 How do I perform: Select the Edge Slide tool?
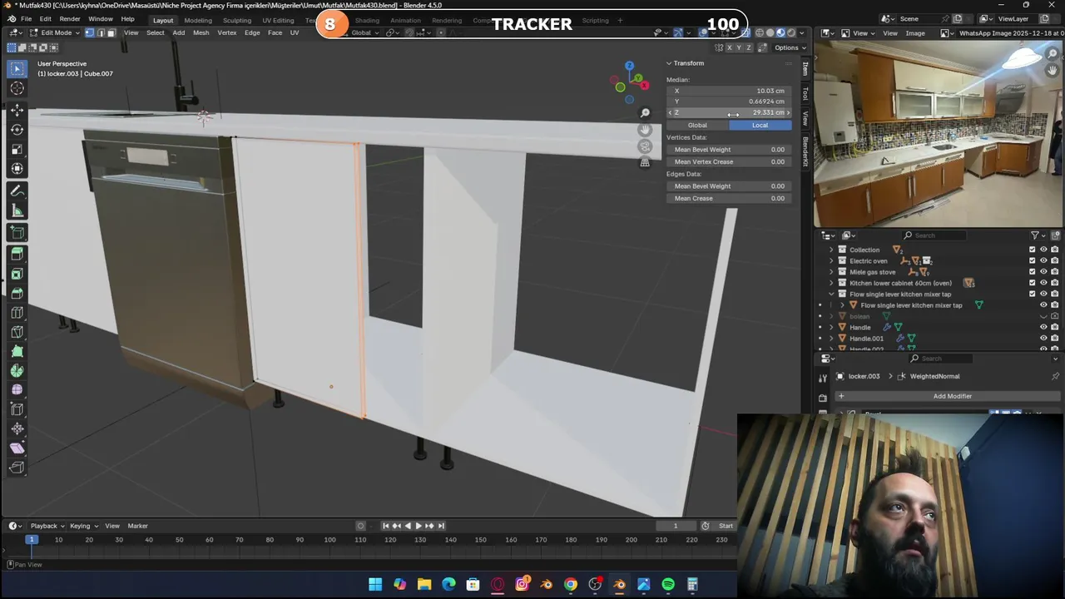click(17, 409)
